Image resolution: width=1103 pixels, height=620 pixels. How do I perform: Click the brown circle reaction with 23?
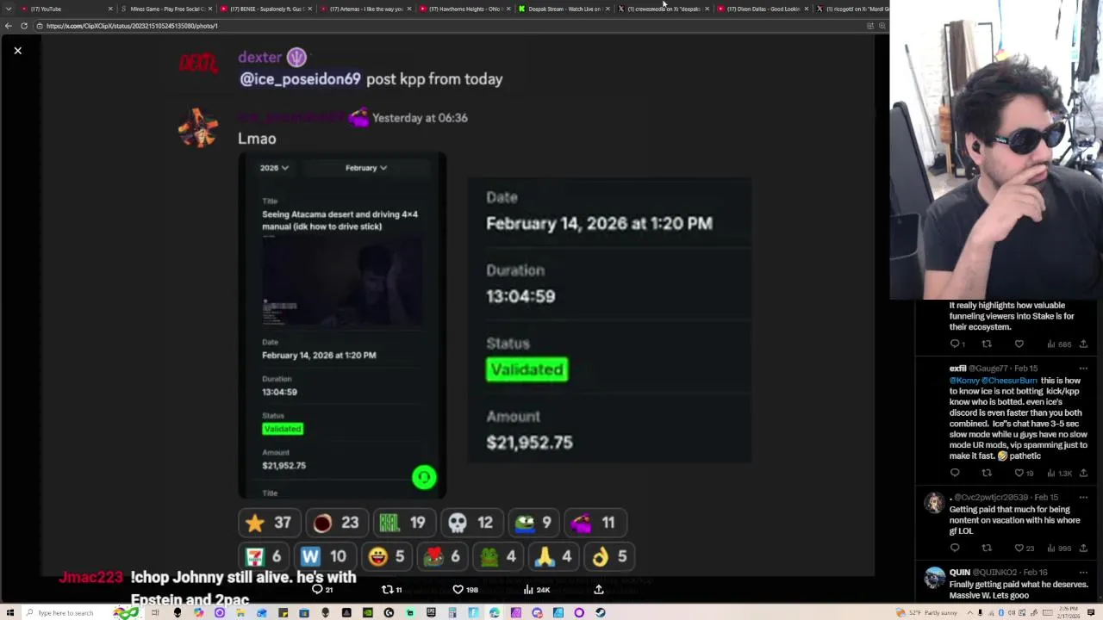pos(336,523)
